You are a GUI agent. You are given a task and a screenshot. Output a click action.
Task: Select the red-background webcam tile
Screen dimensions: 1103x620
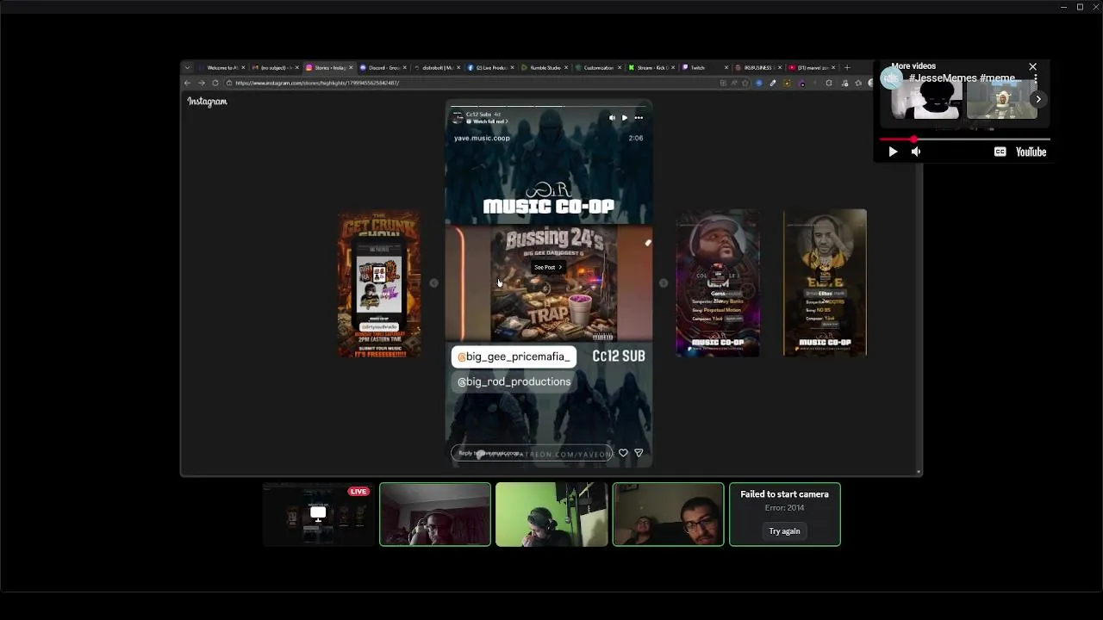click(435, 515)
